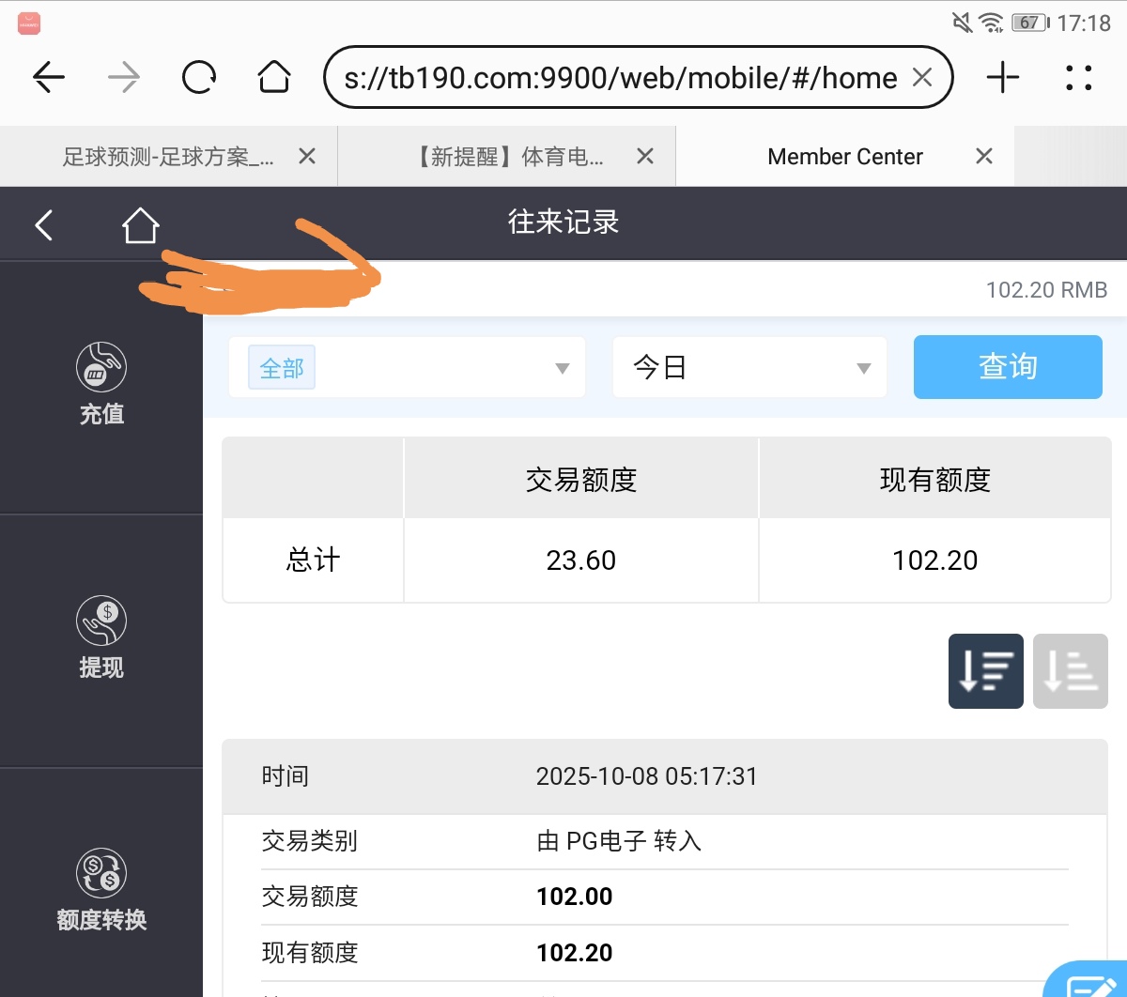
Task: Clear the address bar with X button
Action: pos(922,78)
